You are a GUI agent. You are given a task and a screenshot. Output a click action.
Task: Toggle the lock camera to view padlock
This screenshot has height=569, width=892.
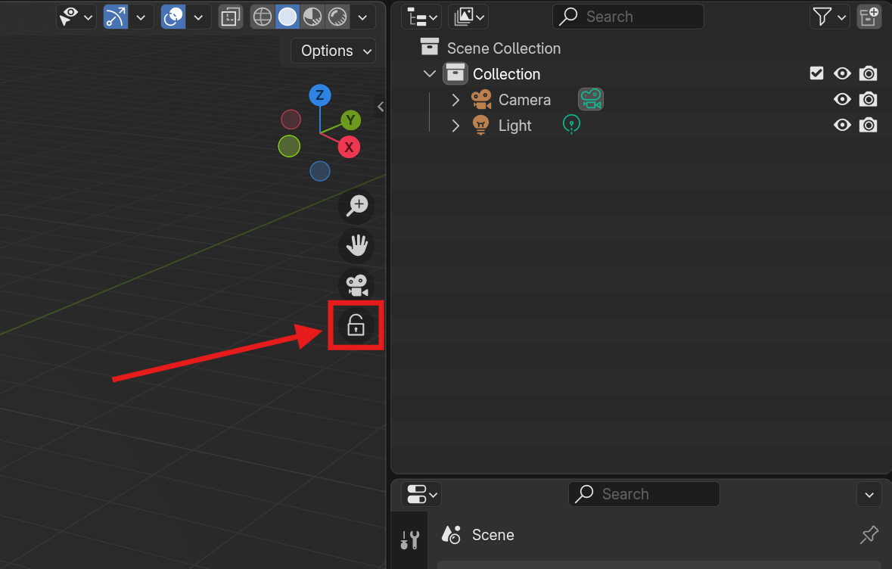pyautogui.click(x=356, y=325)
